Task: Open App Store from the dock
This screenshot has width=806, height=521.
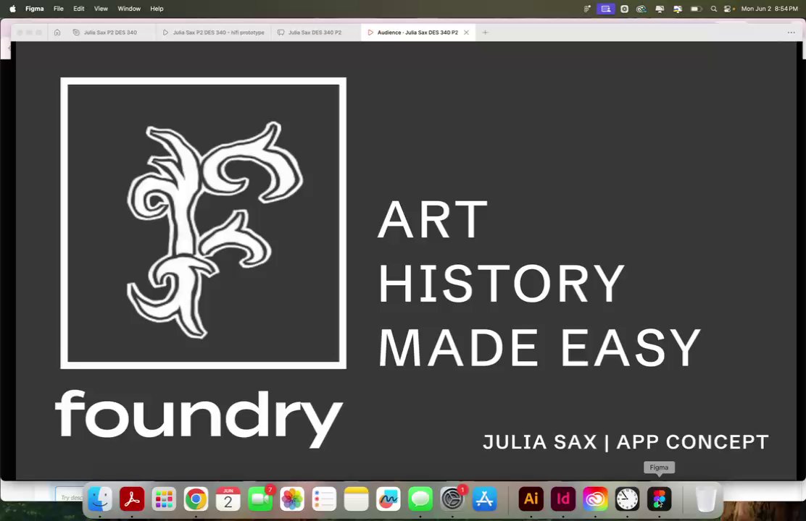Action: (484, 499)
